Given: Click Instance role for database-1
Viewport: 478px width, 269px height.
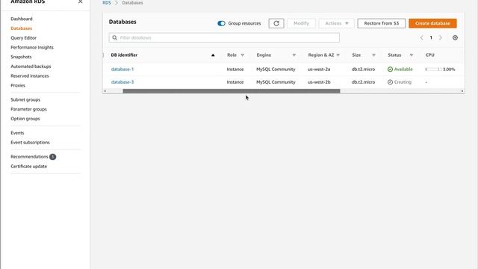Looking at the screenshot, I should (235, 69).
